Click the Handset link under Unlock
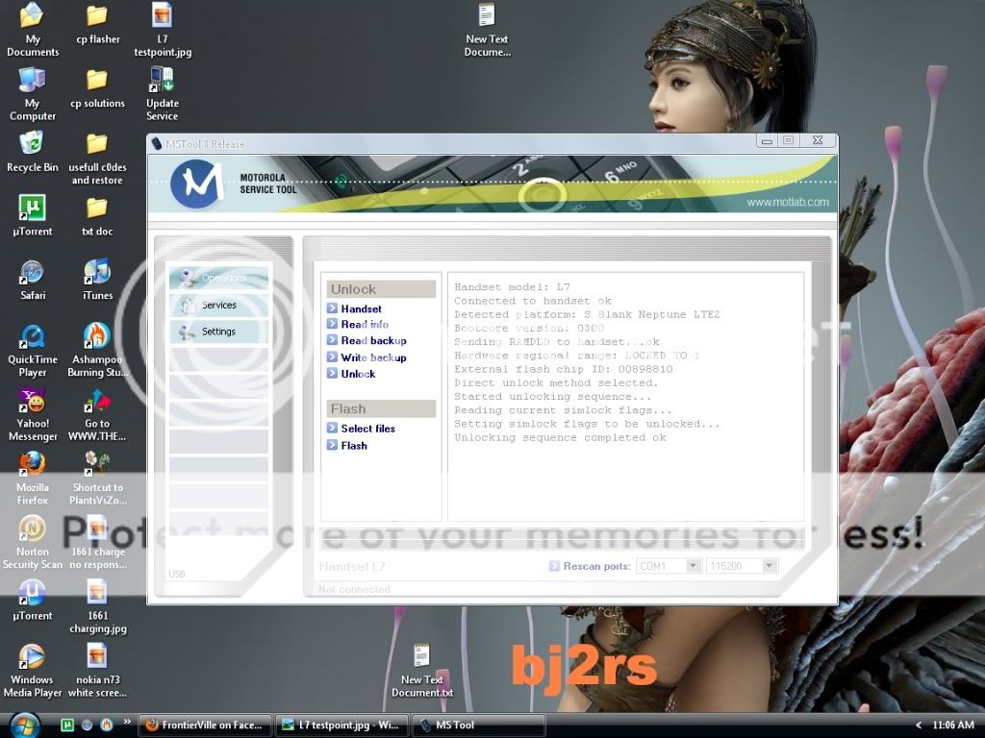This screenshot has width=985, height=738. pos(361,308)
